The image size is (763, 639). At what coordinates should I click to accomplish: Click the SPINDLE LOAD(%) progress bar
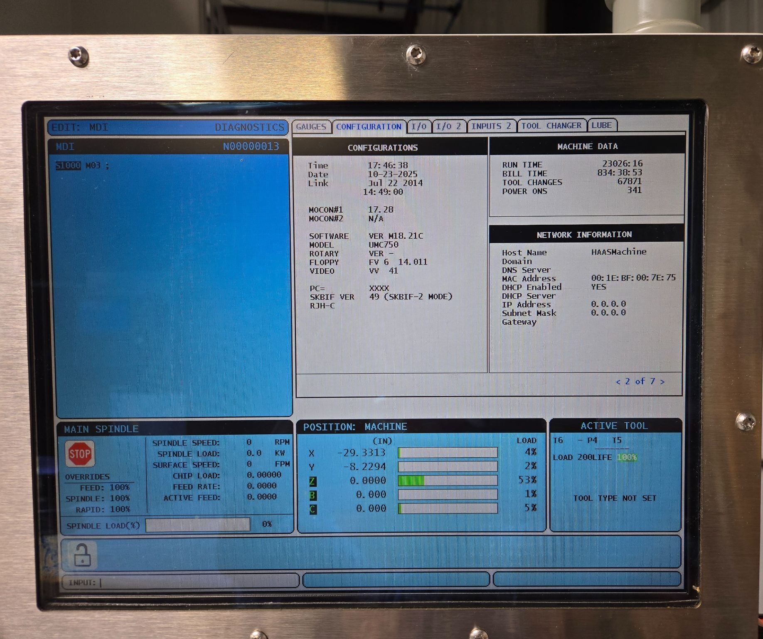click(x=198, y=525)
